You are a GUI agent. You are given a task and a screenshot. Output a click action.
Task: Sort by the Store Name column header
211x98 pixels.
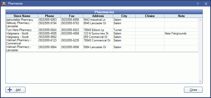[x=22, y=16]
